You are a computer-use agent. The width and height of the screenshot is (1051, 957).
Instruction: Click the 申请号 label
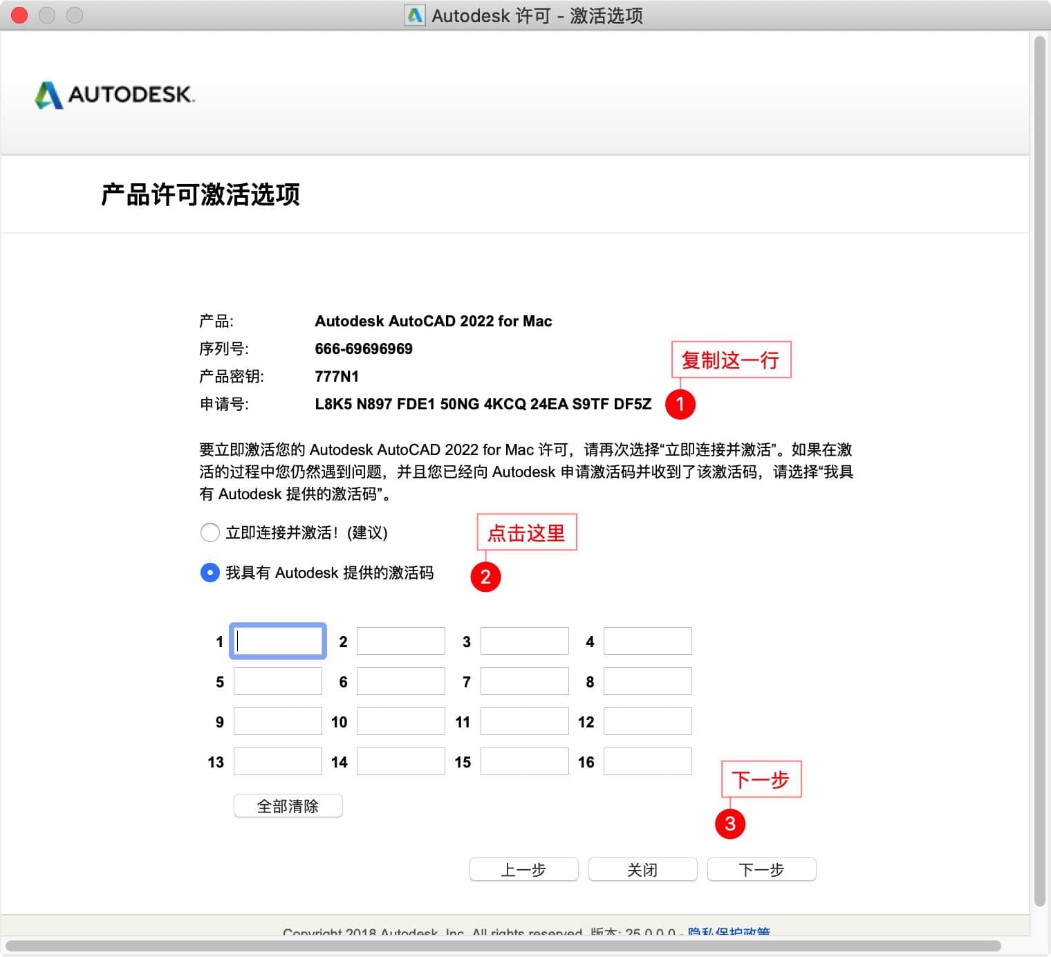coord(224,404)
